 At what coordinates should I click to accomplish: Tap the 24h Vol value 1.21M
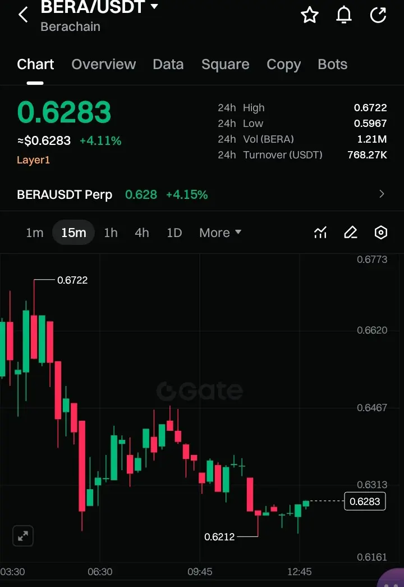point(372,139)
